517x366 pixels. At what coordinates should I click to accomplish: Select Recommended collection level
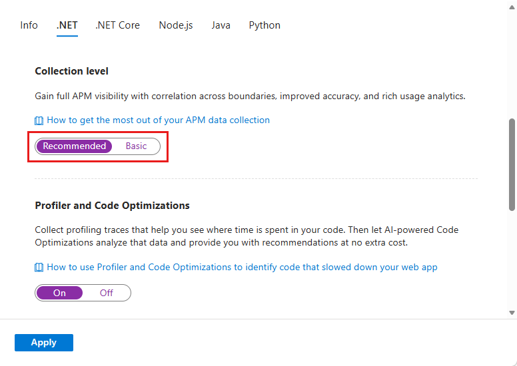pos(74,146)
